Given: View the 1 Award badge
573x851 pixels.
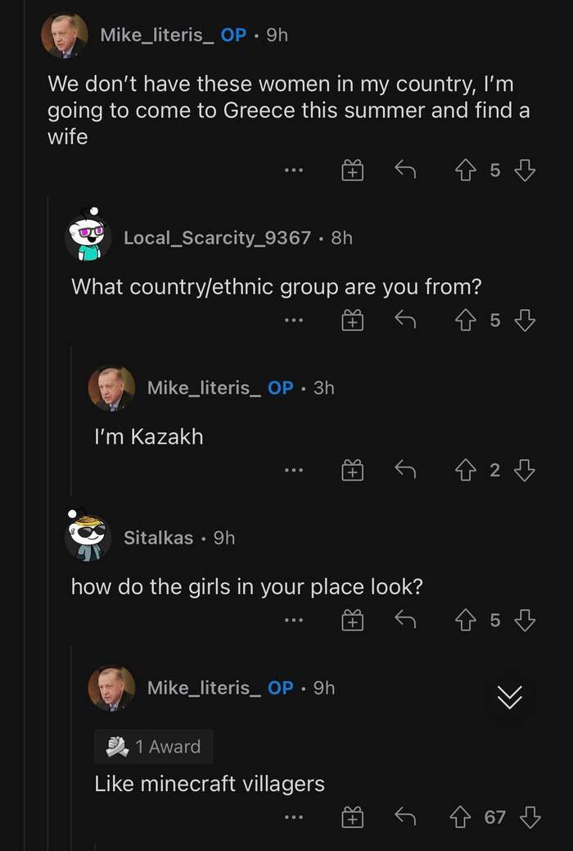Looking at the screenshot, I should (153, 747).
